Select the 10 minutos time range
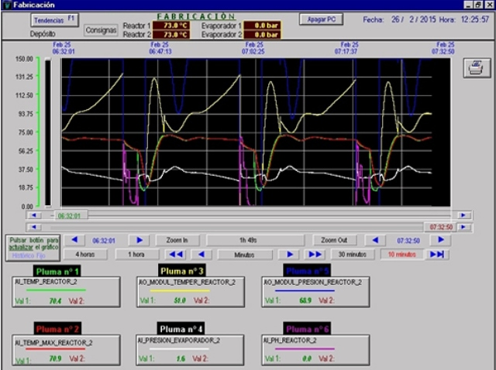Image resolution: width=496 pixels, height=370 pixels. pos(401,254)
